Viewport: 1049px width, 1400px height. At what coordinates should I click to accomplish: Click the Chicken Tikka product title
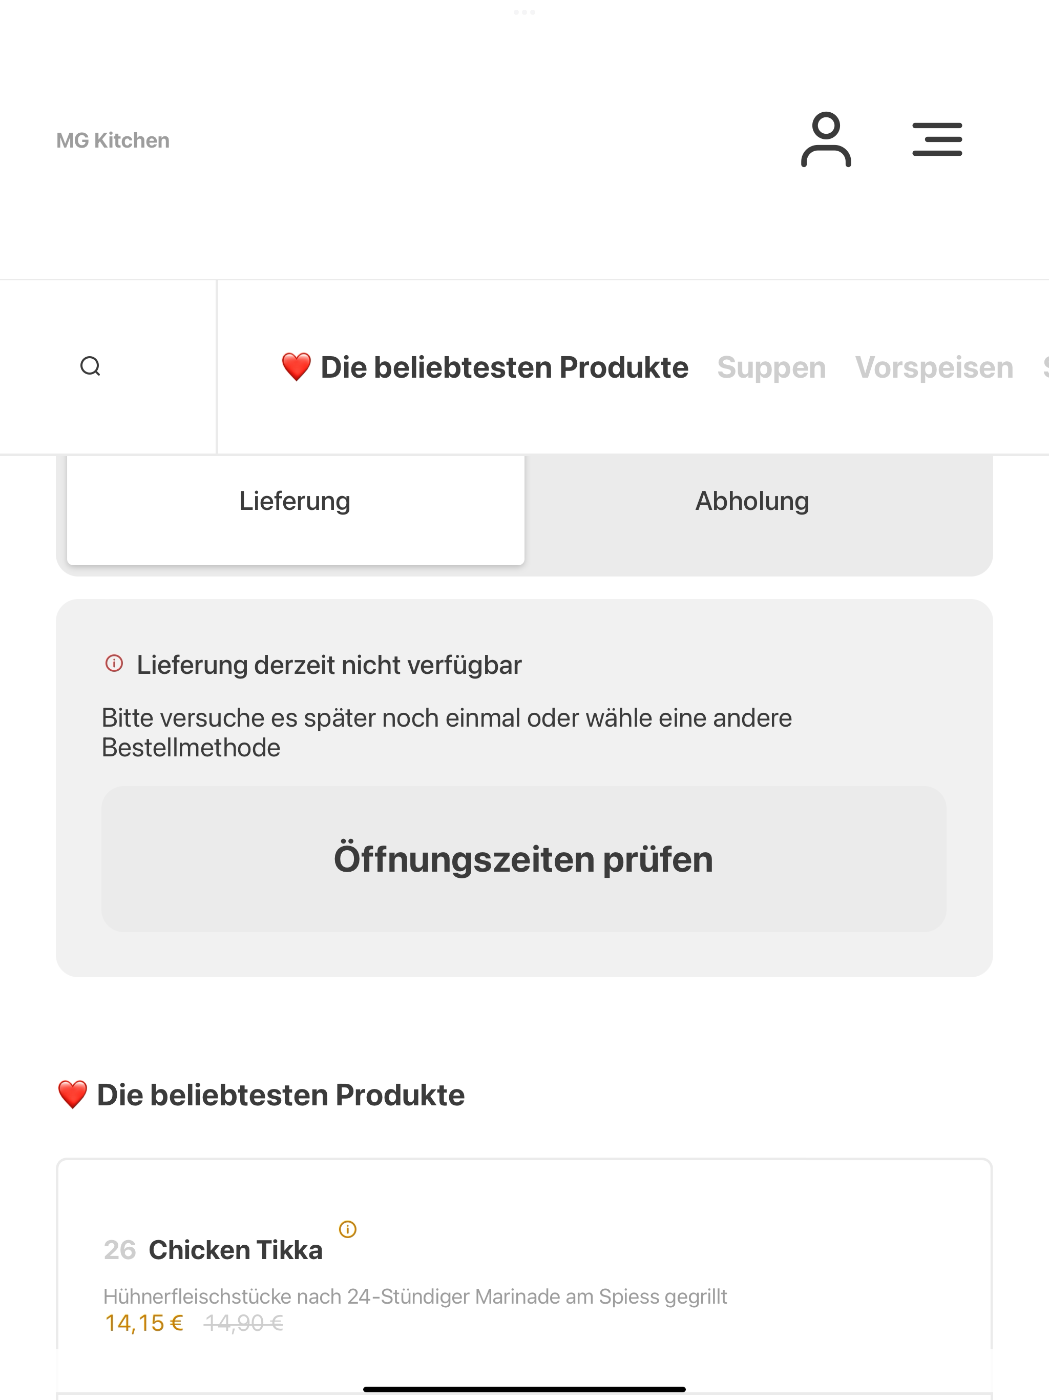pos(236,1250)
